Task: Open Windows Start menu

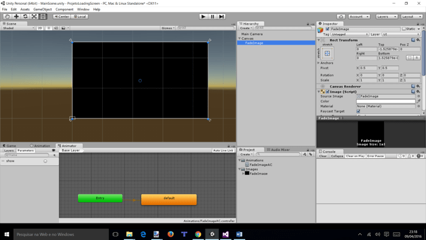Action: point(7,235)
